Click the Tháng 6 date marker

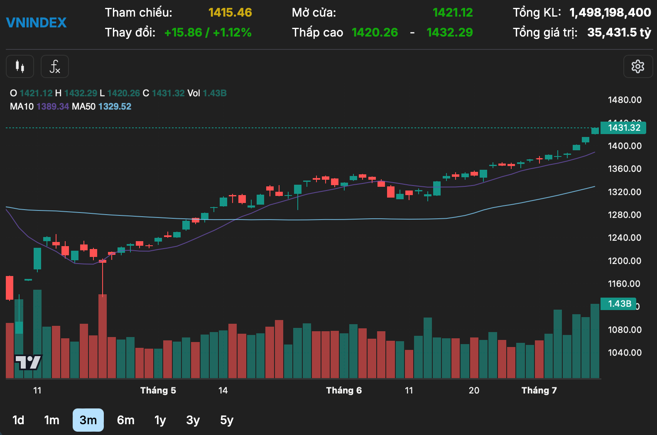344,391
